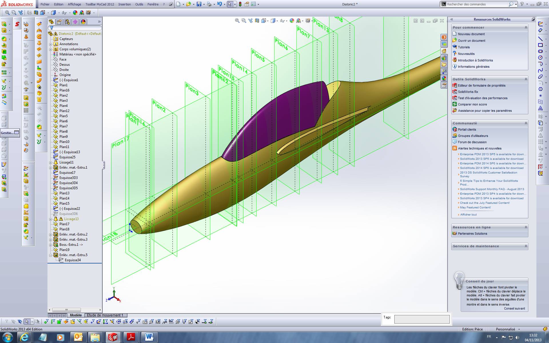Expand the Annotations tree node
This screenshot has height=343, width=549.
click(x=51, y=44)
